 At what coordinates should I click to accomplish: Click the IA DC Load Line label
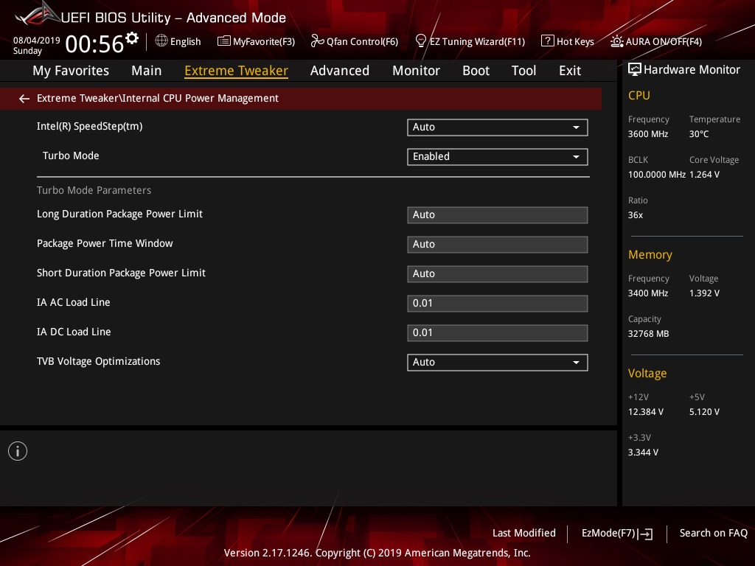tap(74, 332)
